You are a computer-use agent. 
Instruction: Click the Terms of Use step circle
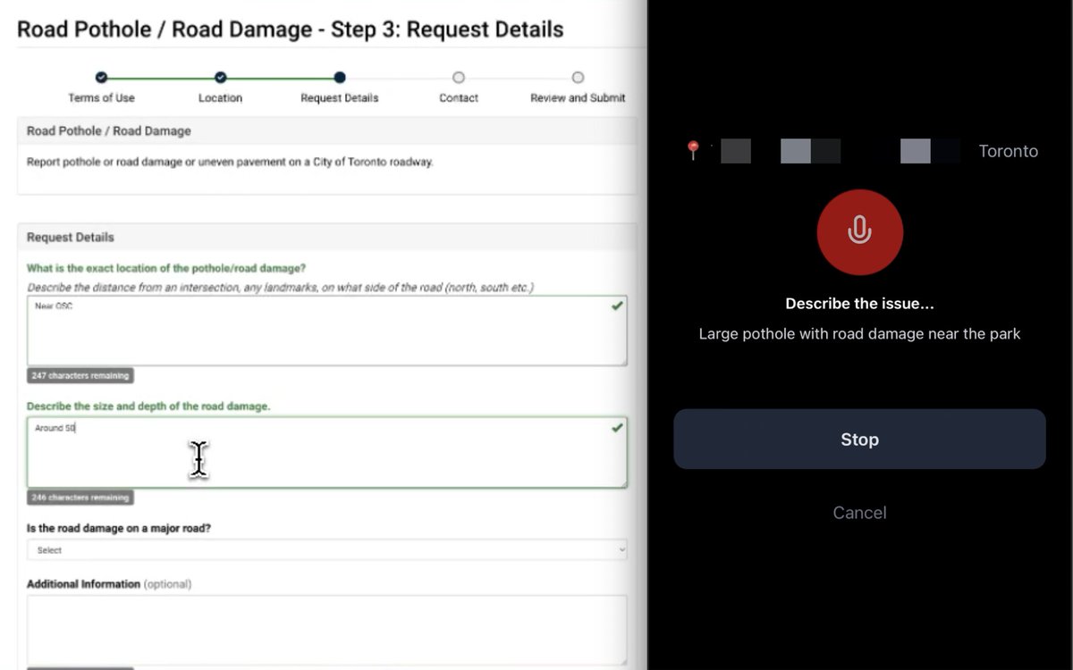point(101,78)
